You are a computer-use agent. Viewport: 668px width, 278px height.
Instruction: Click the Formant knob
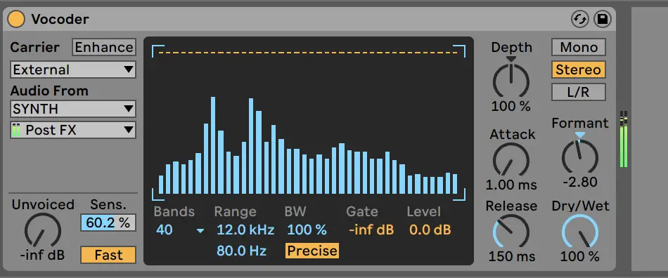580,157
